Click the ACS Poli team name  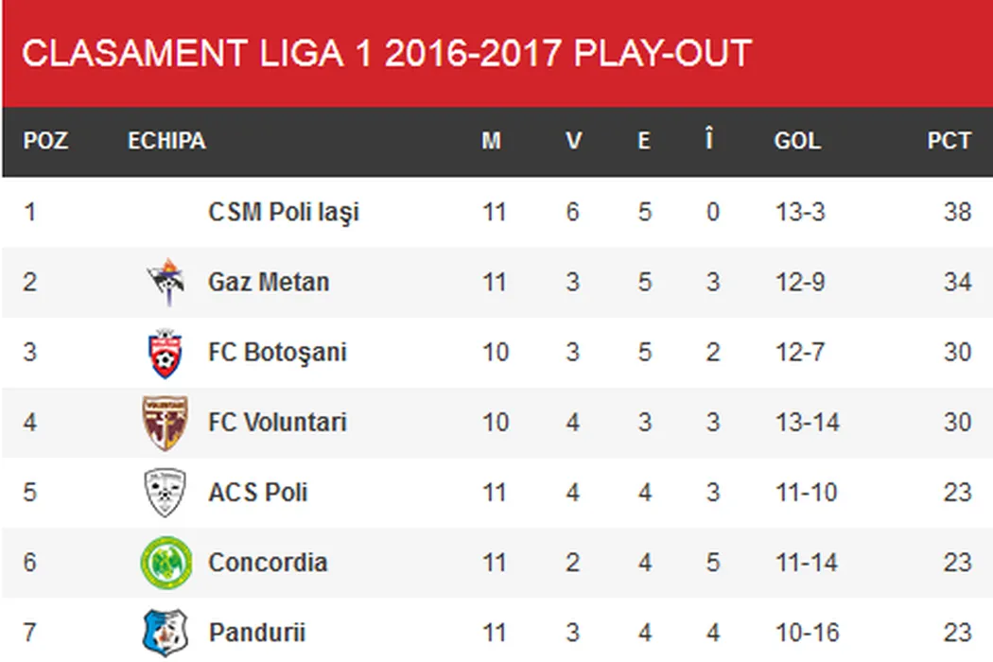[258, 492]
